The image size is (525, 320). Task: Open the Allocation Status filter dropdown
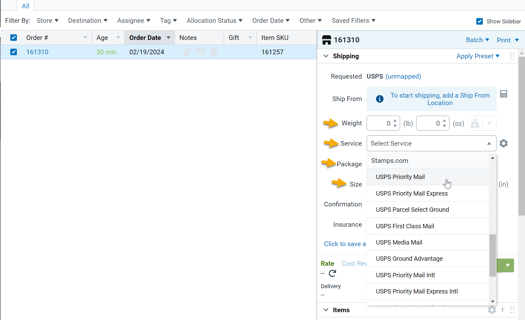click(214, 21)
